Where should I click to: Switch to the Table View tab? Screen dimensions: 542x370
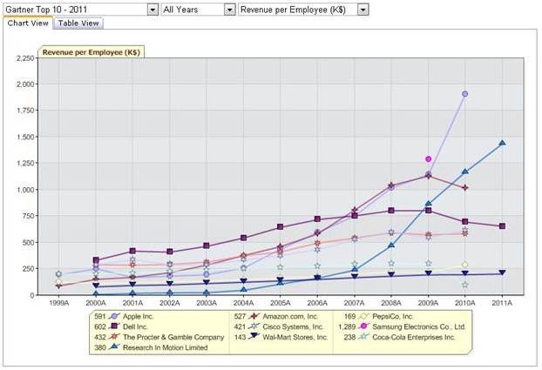coord(78,24)
